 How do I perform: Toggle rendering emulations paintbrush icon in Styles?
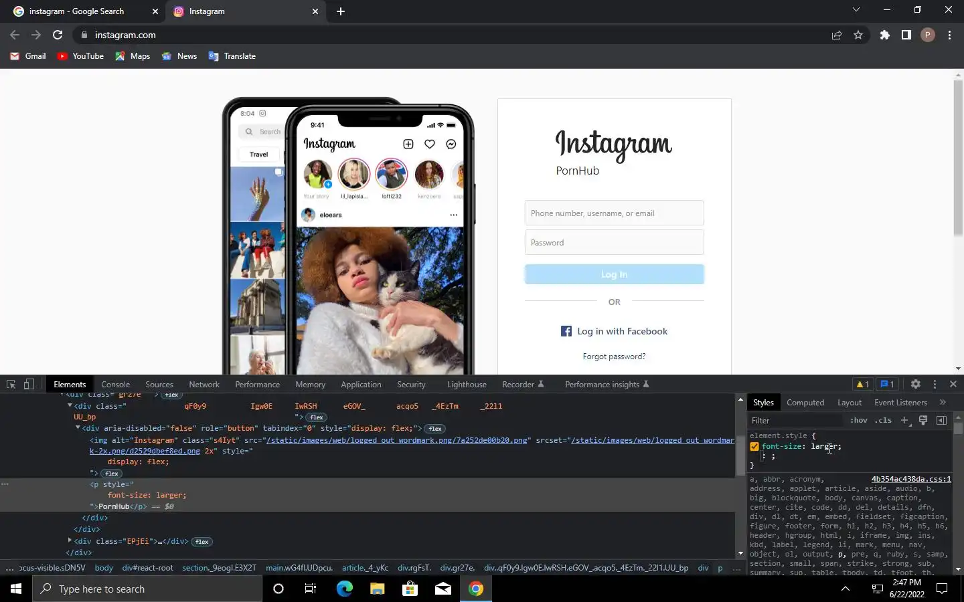[923, 420]
